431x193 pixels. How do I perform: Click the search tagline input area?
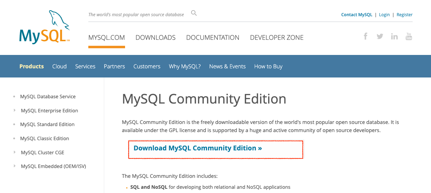click(136, 14)
